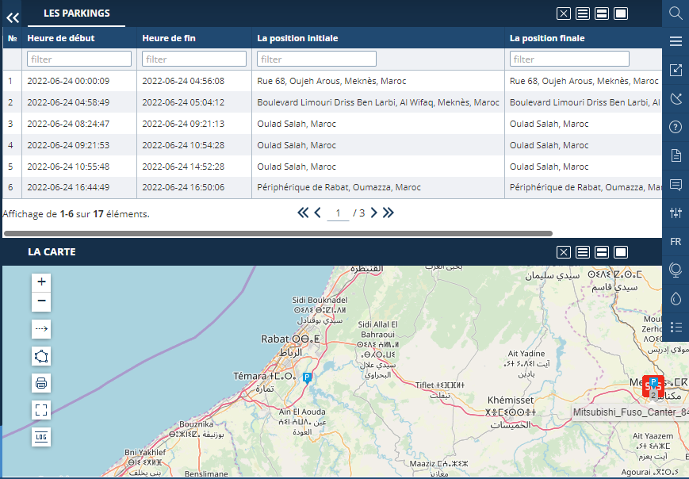Click the dashed arrow route tool
Screen dimensions: 689x479
coord(42,328)
